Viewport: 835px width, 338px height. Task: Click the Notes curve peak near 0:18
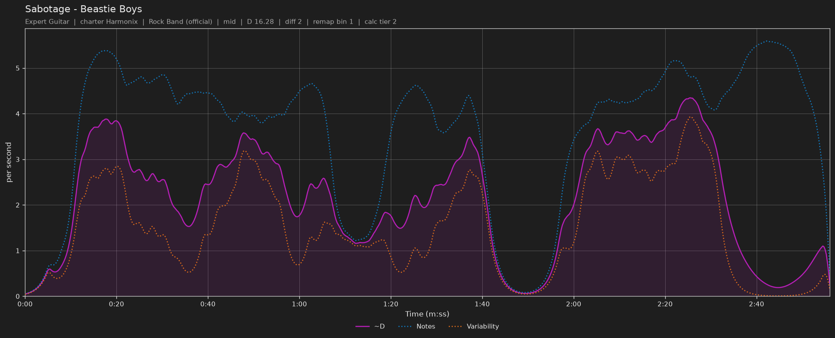point(105,51)
